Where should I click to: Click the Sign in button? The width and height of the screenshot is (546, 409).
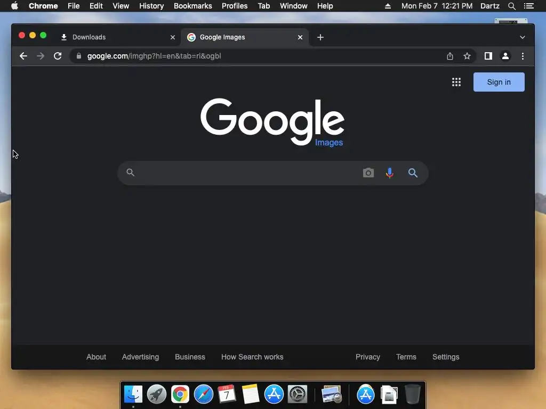click(x=499, y=82)
